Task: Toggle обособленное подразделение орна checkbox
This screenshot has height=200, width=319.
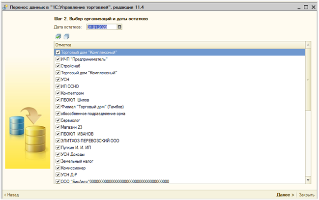Action: pyautogui.click(x=58, y=114)
